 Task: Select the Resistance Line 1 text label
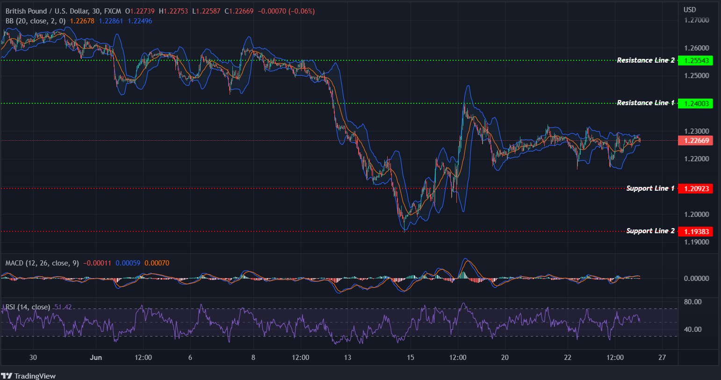pyautogui.click(x=645, y=102)
